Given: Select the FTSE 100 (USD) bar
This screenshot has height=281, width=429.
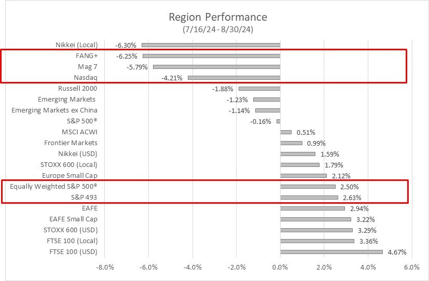Looking at the screenshot, I should click(331, 252).
